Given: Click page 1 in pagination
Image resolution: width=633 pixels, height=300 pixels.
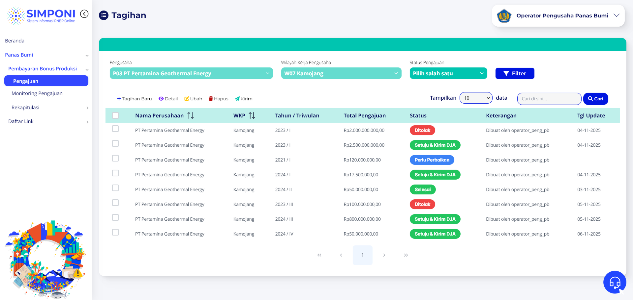Looking at the screenshot, I should click(x=363, y=255).
